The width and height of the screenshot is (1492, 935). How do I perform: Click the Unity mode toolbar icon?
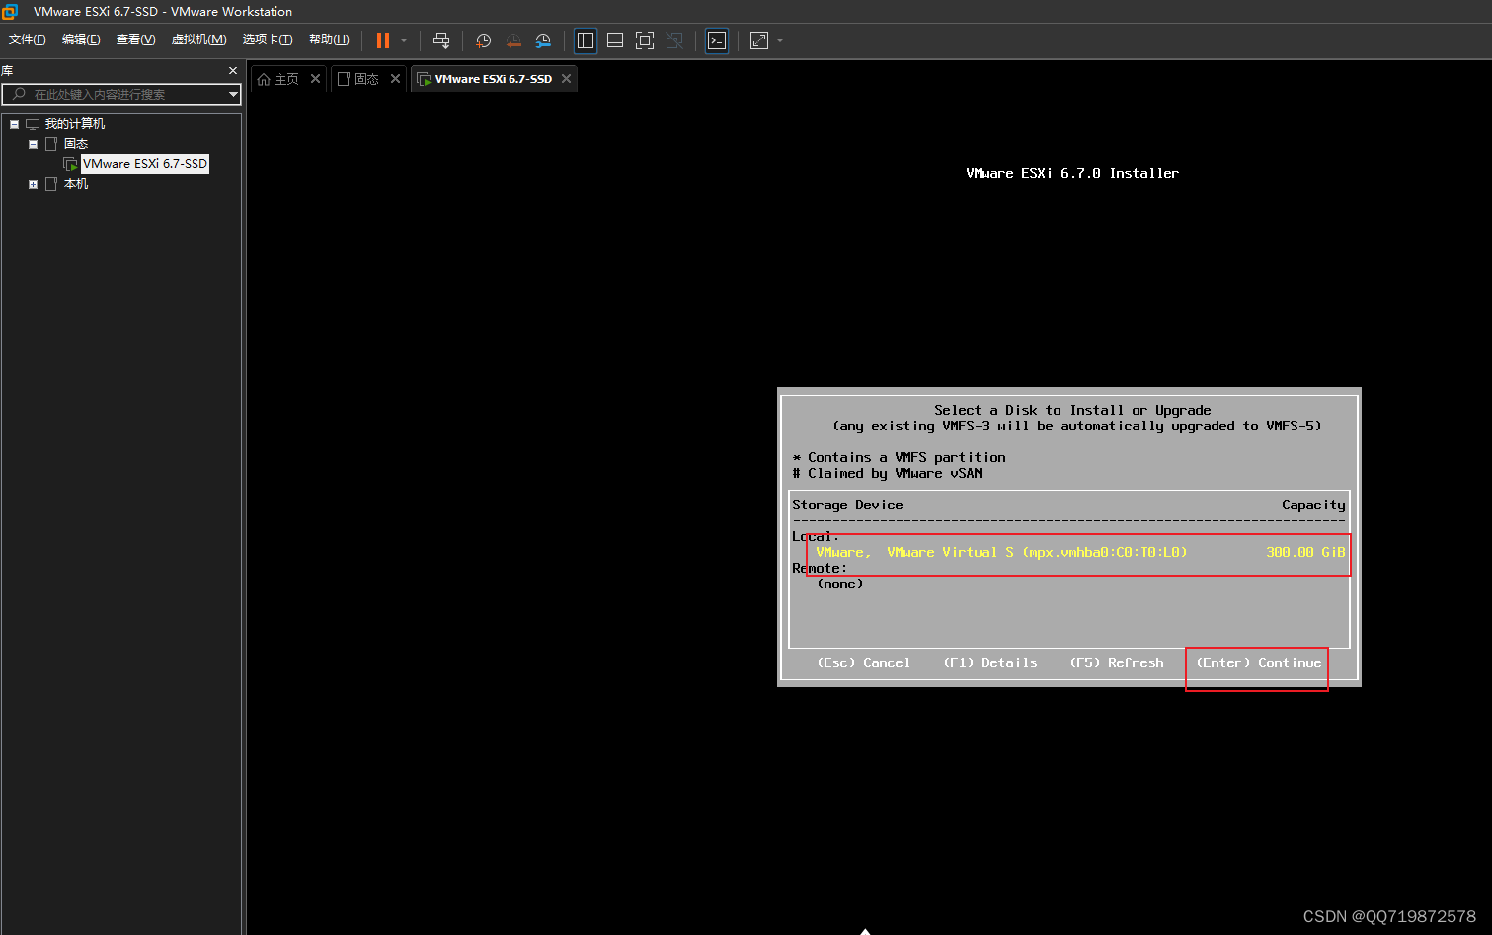(x=674, y=40)
